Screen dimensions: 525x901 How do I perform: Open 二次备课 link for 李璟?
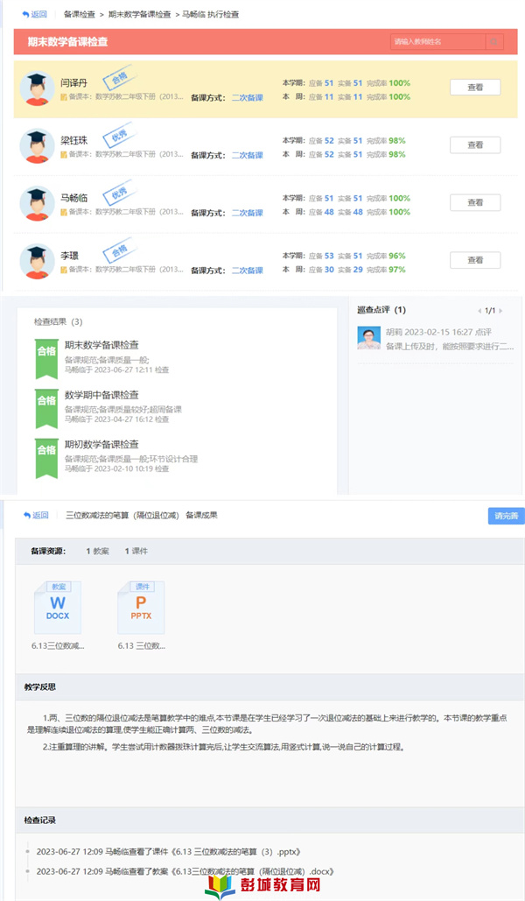tap(247, 271)
